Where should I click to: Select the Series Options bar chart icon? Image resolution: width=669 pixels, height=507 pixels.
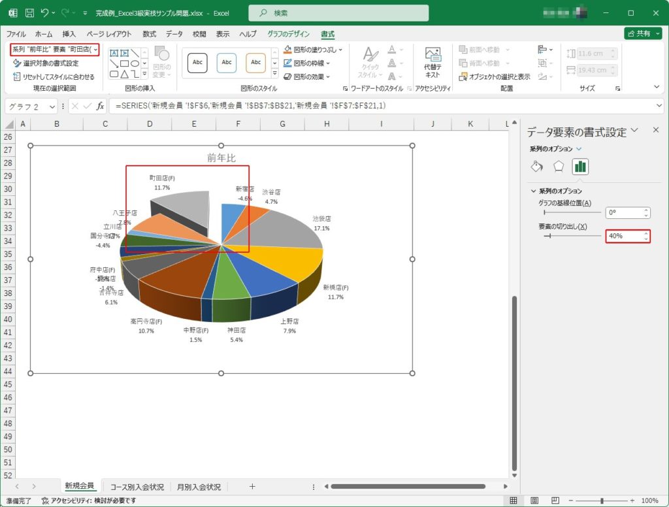(580, 167)
